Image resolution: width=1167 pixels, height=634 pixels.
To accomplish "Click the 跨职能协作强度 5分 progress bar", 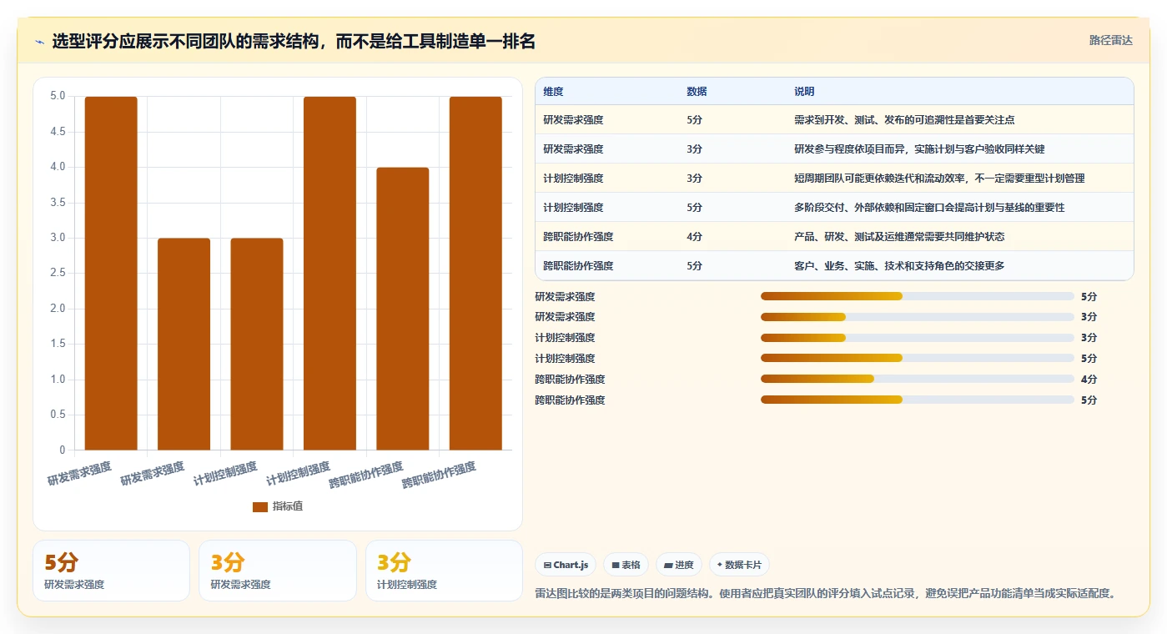I will click(x=918, y=400).
